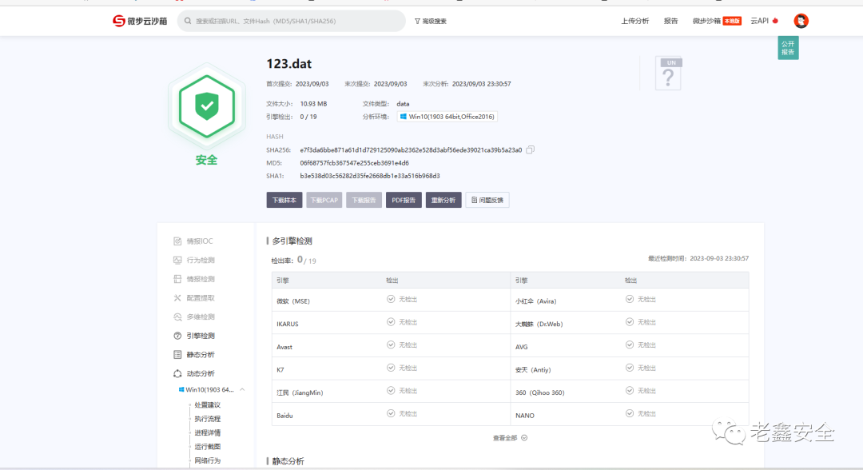
Task: Click the 情报IOC sidebar icon
Action: click(x=177, y=241)
